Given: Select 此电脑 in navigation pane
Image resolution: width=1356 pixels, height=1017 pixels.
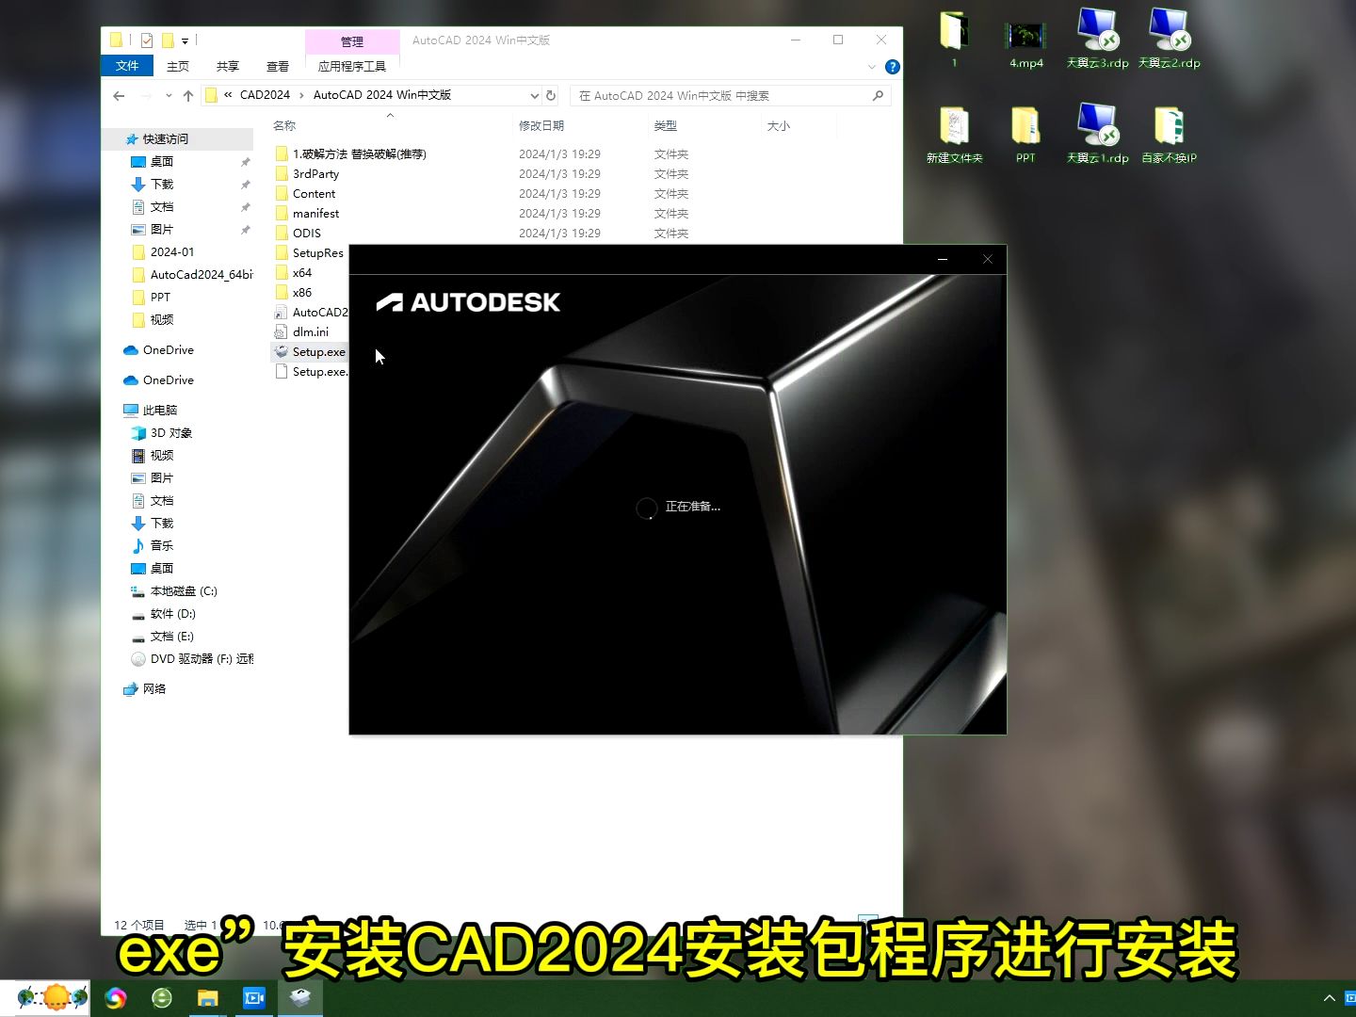Looking at the screenshot, I should point(159,410).
